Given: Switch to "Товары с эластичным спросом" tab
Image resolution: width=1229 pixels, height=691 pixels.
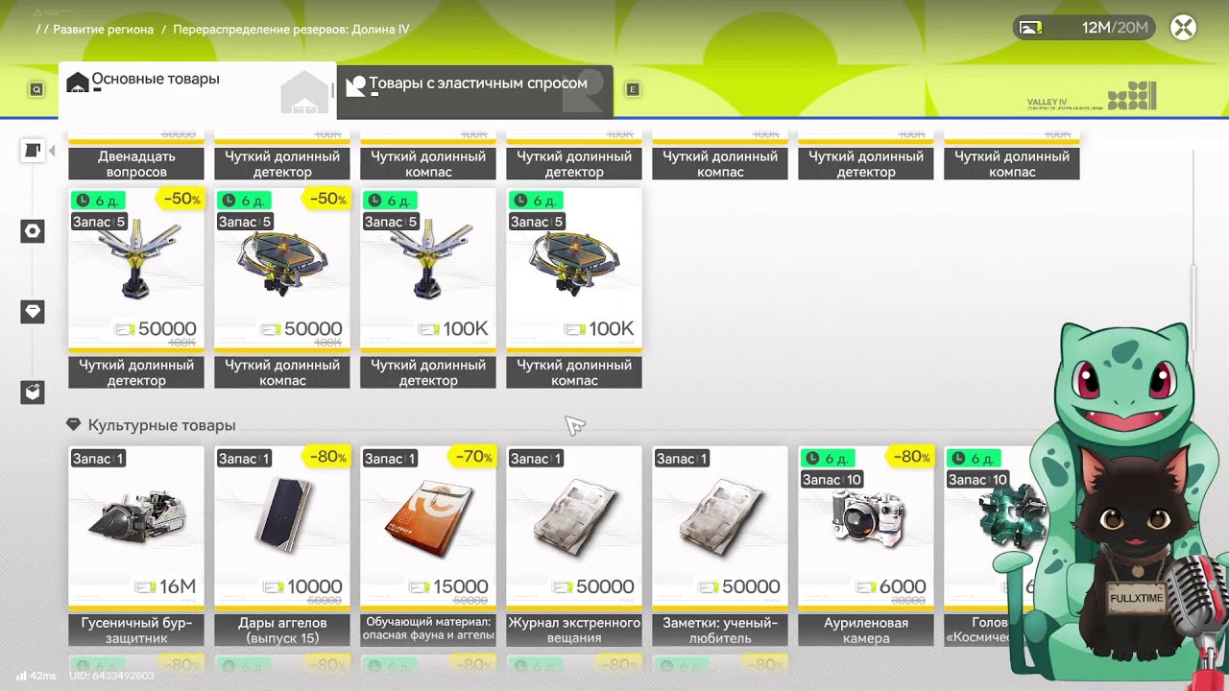Looking at the screenshot, I should click(475, 91).
